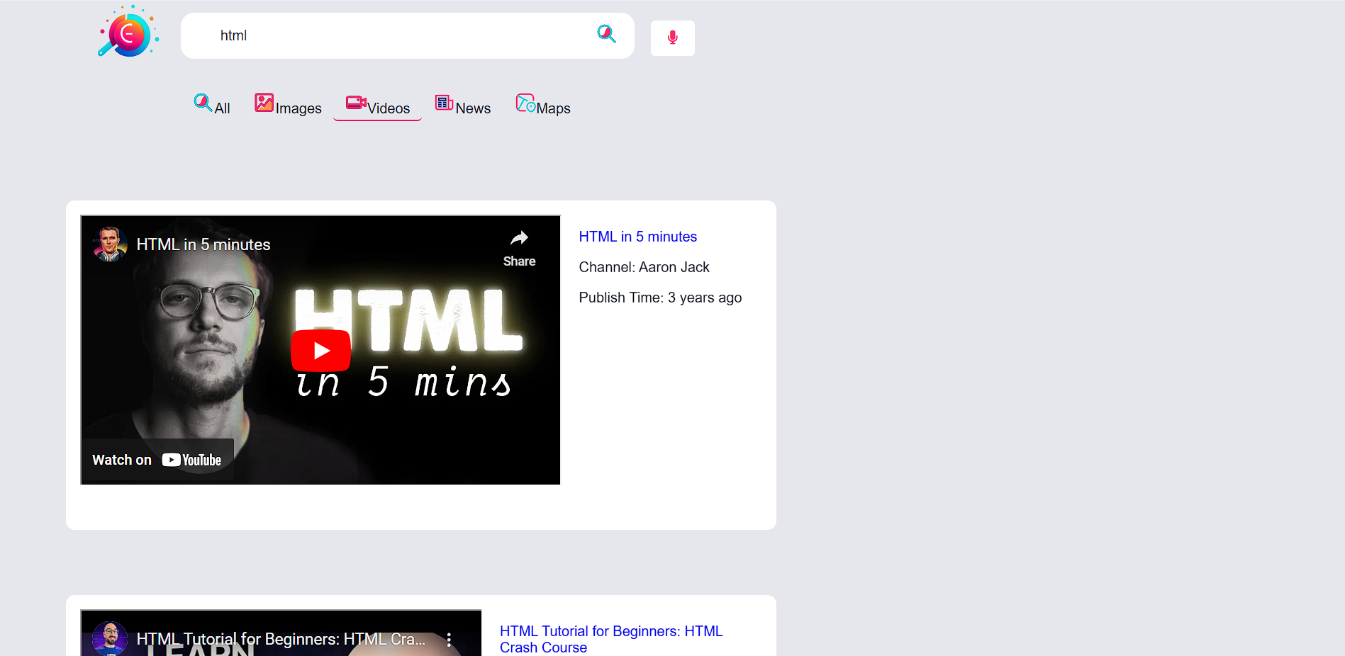This screenshot has height=656, width=1345.
Task: Select the Videos tab
Action: tap(378, 105)
